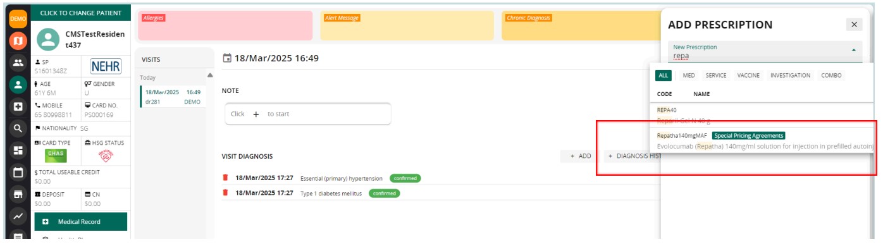Delete the Essential hypertension diagnosis

pyautogui.click(x=225, y=178)
